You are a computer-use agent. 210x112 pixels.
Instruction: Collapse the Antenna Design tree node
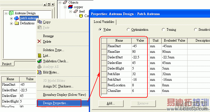(x=6, y=13)
